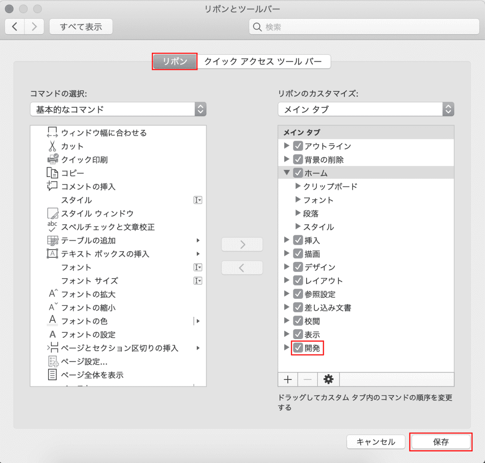Select the ページ全体を表示 icon
Image resolution: width=485 pixels, height=463 pixels.
pyautogui.click(x=52, y=375)
